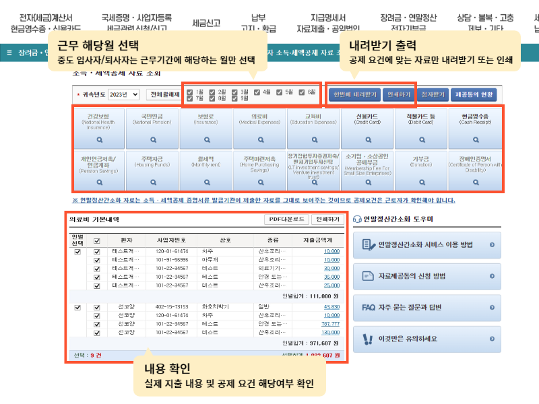Expand 연말정산간소화 서비스 이용 방법 help item

point(426,245)
